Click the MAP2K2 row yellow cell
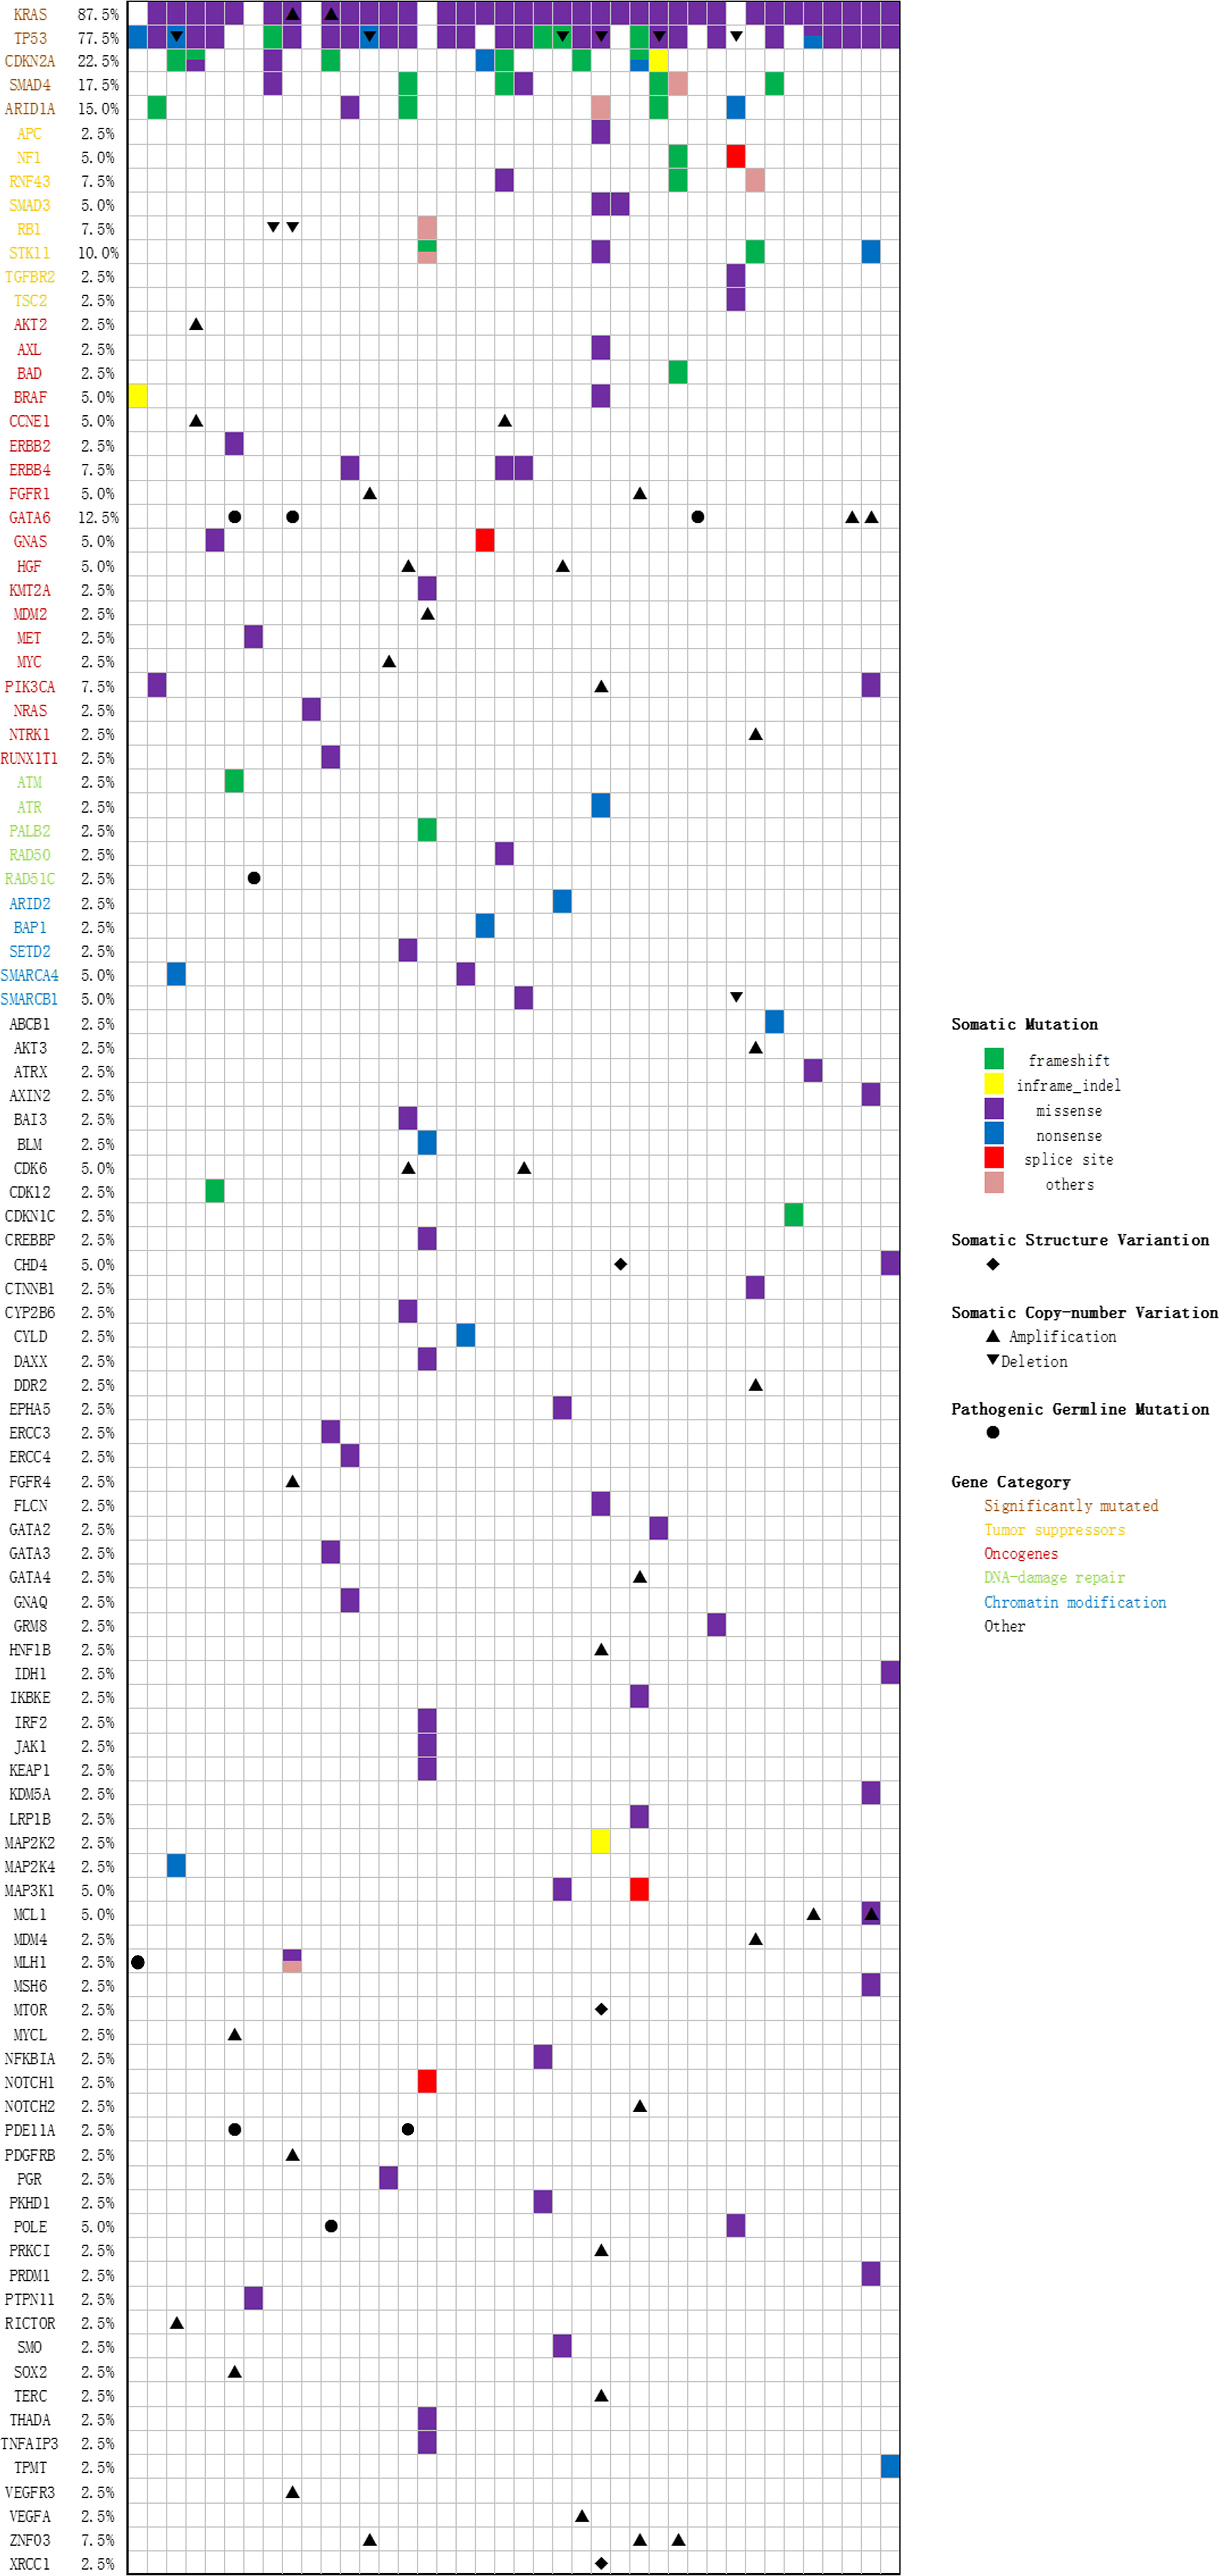Screen dimensions: 1219x2576 pyautogui.click(x=601, y=1841)
